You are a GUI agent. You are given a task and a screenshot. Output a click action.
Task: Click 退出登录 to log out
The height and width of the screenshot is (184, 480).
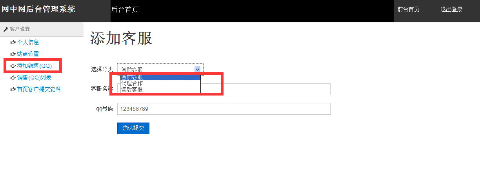pos(451,10)
